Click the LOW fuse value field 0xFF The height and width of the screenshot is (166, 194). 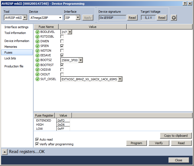coord(63,129)
